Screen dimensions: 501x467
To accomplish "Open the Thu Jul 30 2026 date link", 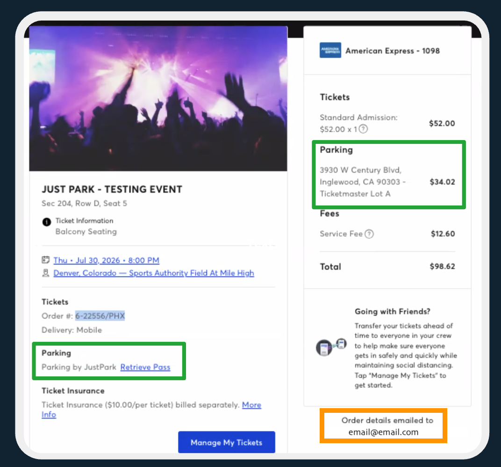I will pyautogui.click(x=106, y=260).
